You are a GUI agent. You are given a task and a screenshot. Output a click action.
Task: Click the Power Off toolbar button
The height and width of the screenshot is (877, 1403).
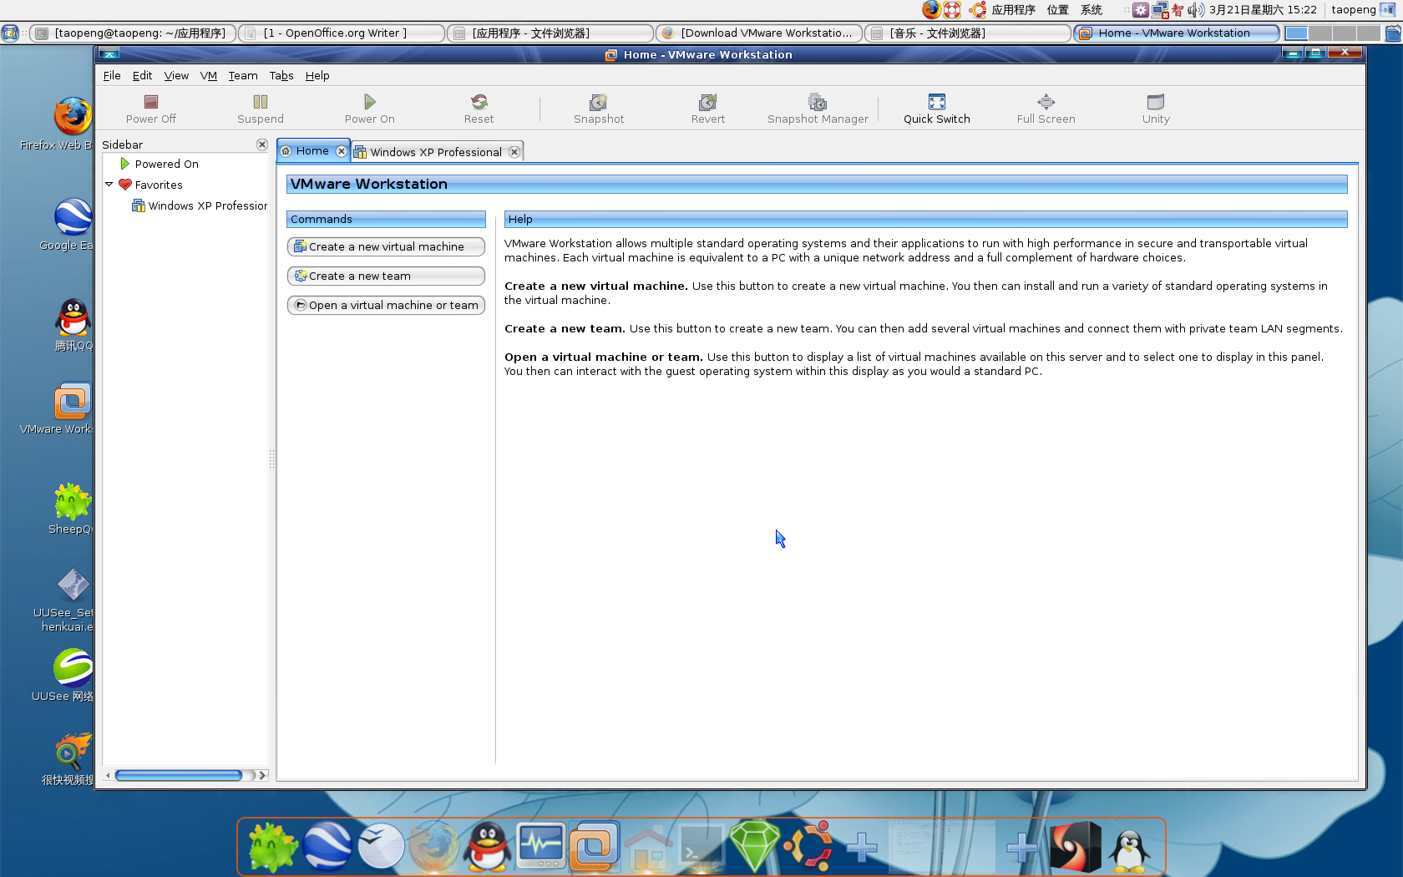click(x=151, y=109)
